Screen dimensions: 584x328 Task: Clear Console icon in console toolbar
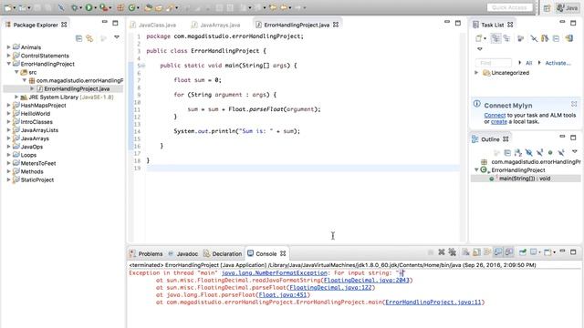click(x=465, y=252)
